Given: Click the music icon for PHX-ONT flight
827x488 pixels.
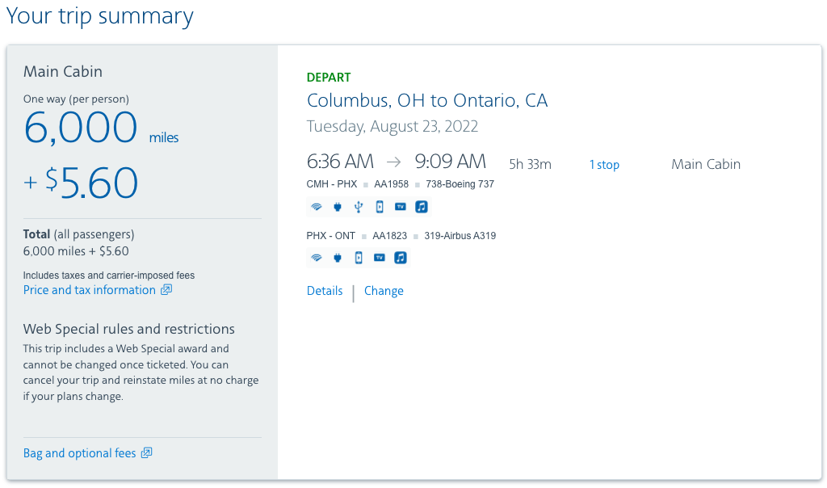Looking at the screenshot, I should [401, 259].
